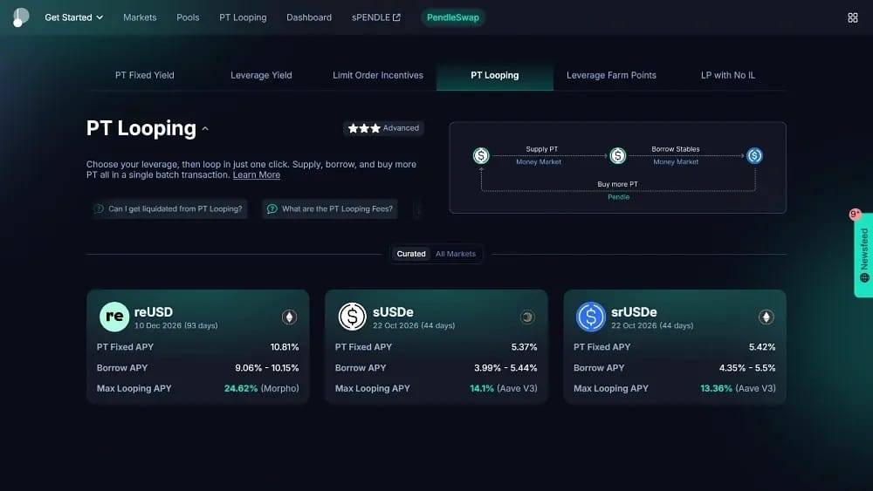Click the sUSDe token logo
The width and height of the screenshot is (873, 491).
point(353,317)
